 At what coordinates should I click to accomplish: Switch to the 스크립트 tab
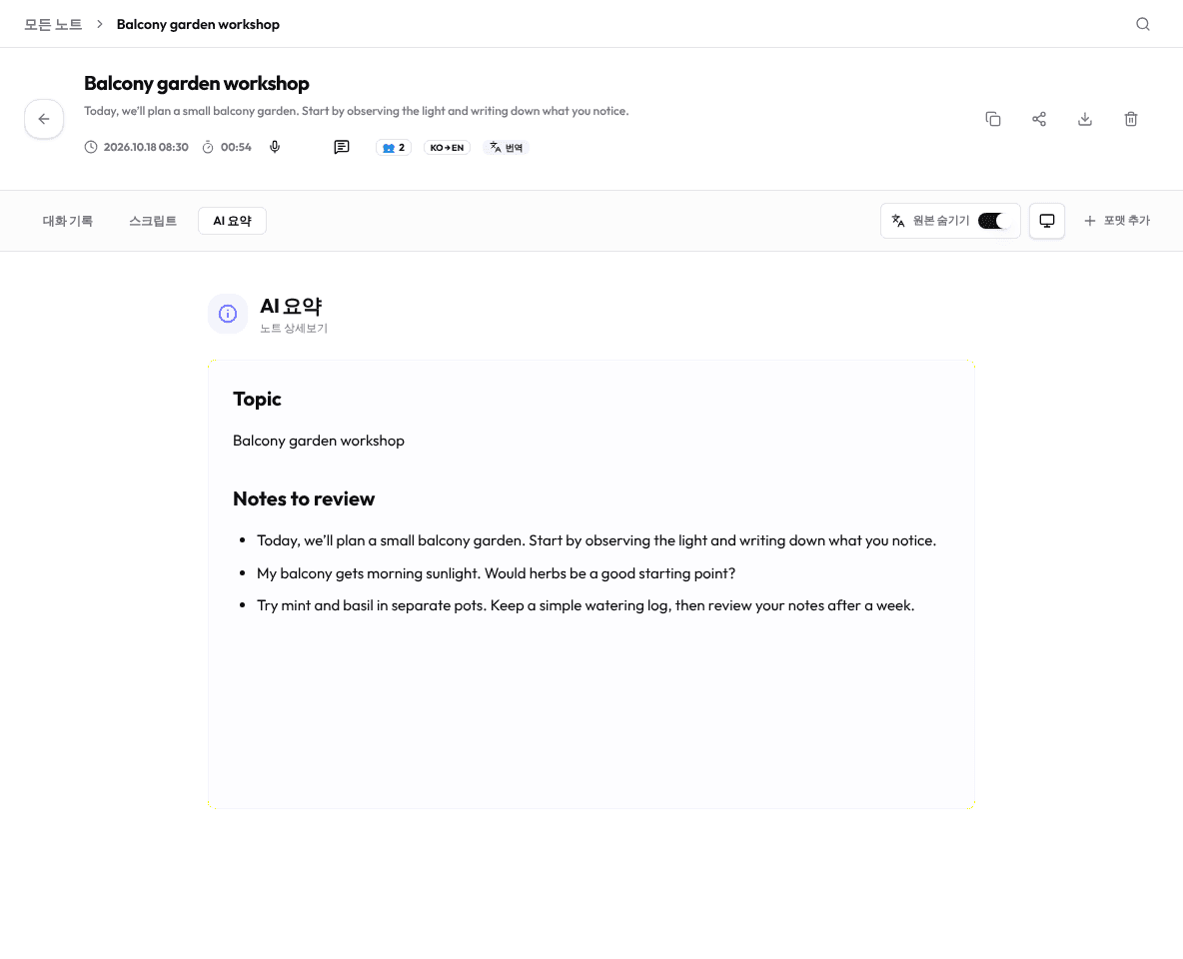pyautogui.click(x=153, y=221)
